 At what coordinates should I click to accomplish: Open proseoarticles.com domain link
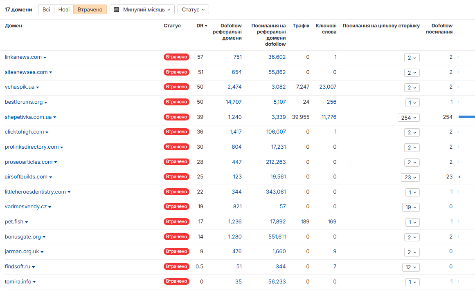pyautogui.click(x=29, y=162)
